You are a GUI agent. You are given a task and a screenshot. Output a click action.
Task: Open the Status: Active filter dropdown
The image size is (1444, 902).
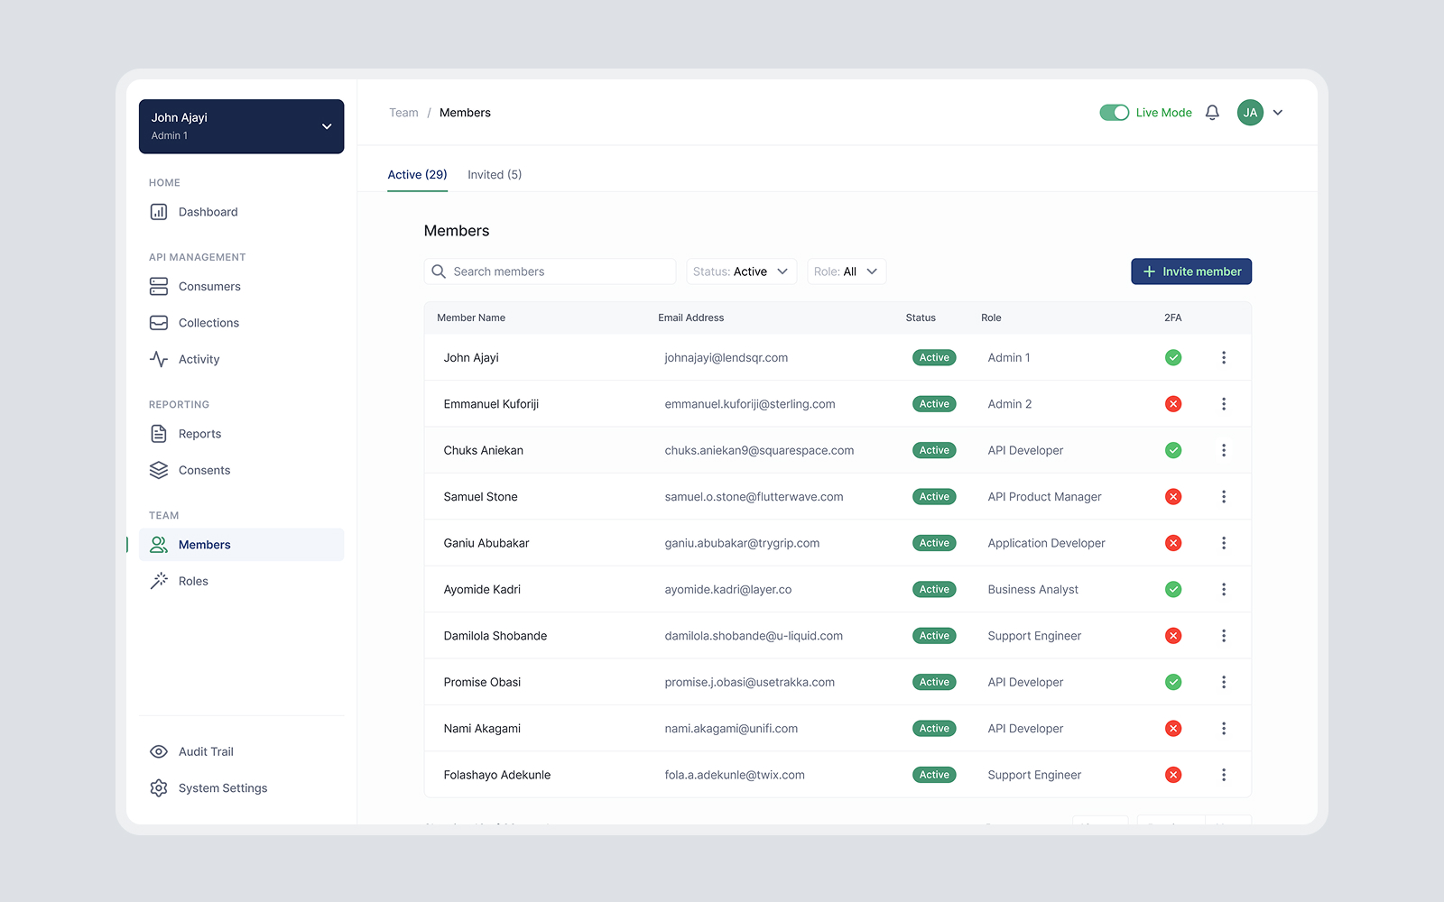(741, 271)
